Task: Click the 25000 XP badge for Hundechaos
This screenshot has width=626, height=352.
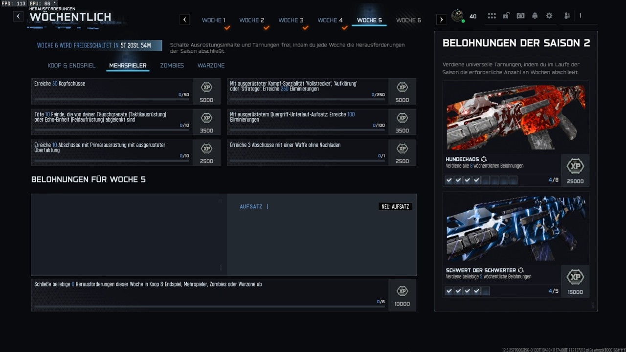Action: 575,167
